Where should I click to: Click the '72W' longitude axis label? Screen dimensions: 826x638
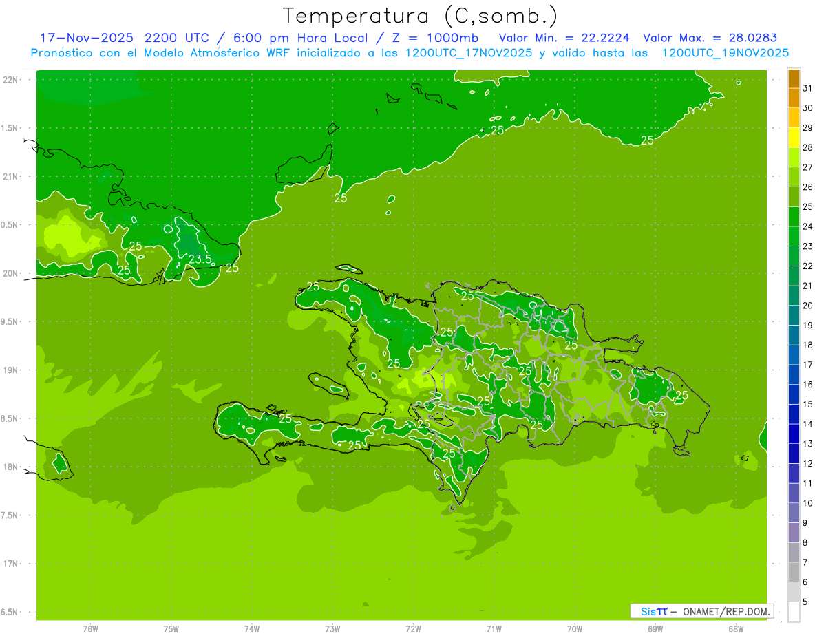414,628
